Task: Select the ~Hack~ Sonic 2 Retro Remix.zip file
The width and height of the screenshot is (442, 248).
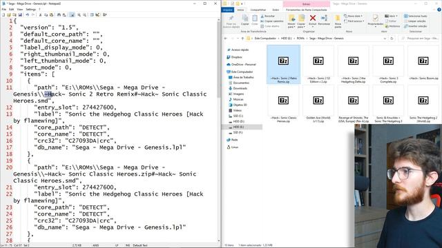Action: [x=284, y=64]
